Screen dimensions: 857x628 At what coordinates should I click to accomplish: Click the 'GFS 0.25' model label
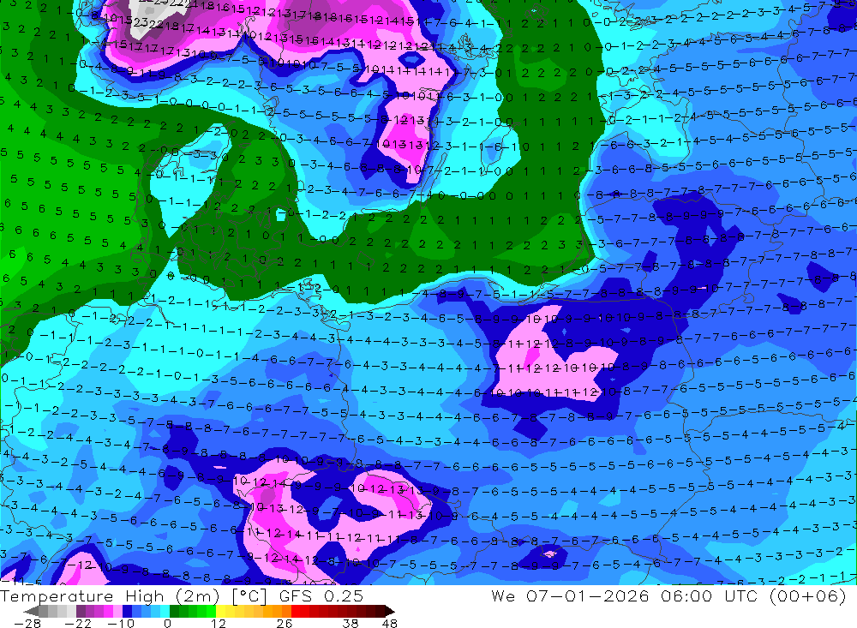coord(321,596)
